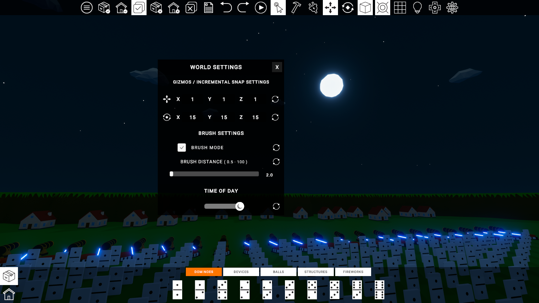This screenshot has height=303, width=539.
Task: Click the redo arrow icon
Action: tap(243, 8)
